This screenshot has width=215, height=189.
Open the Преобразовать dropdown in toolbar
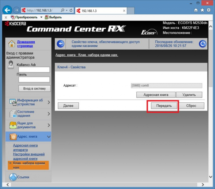[x=41, y=17]
